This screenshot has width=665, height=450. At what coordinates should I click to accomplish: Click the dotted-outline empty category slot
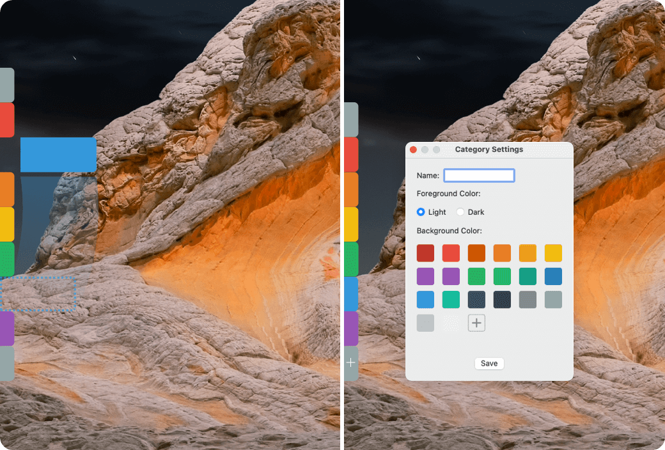(x=38, y=293)
